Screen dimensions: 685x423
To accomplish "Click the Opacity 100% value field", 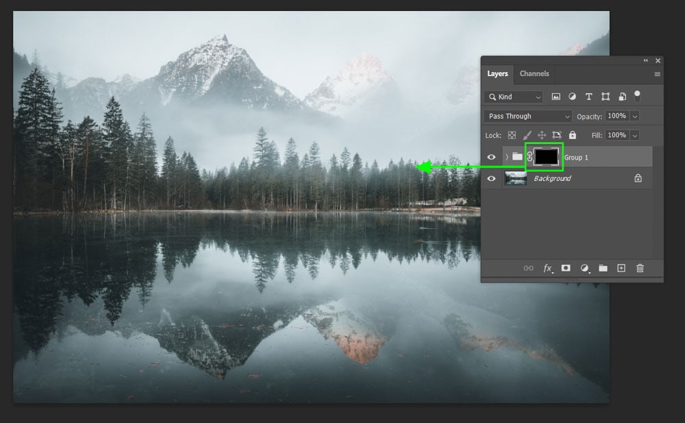I will [617, 116].
